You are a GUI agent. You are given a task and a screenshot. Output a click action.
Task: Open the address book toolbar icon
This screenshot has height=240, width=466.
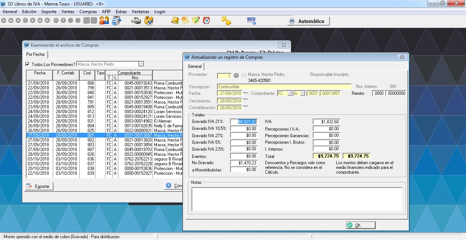pos(175,21)
